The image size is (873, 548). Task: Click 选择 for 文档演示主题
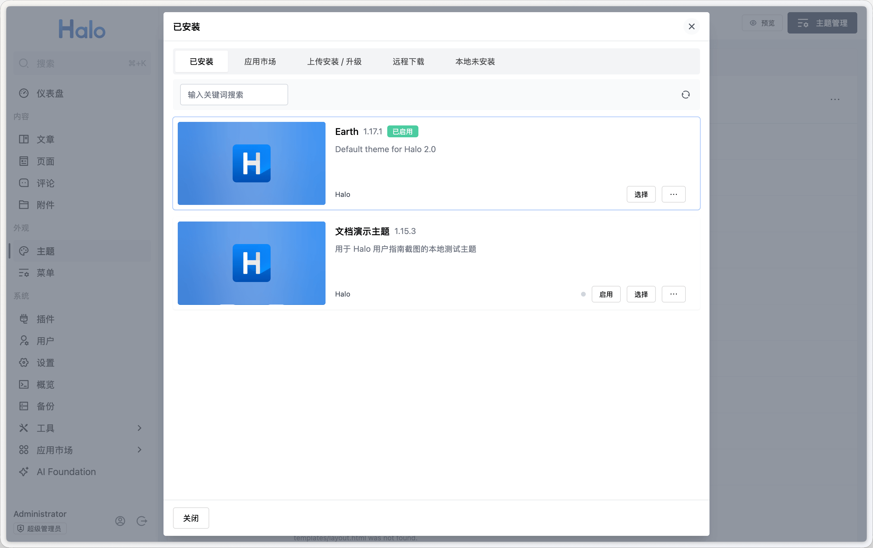pyautogui.click(x=641, y=294)
